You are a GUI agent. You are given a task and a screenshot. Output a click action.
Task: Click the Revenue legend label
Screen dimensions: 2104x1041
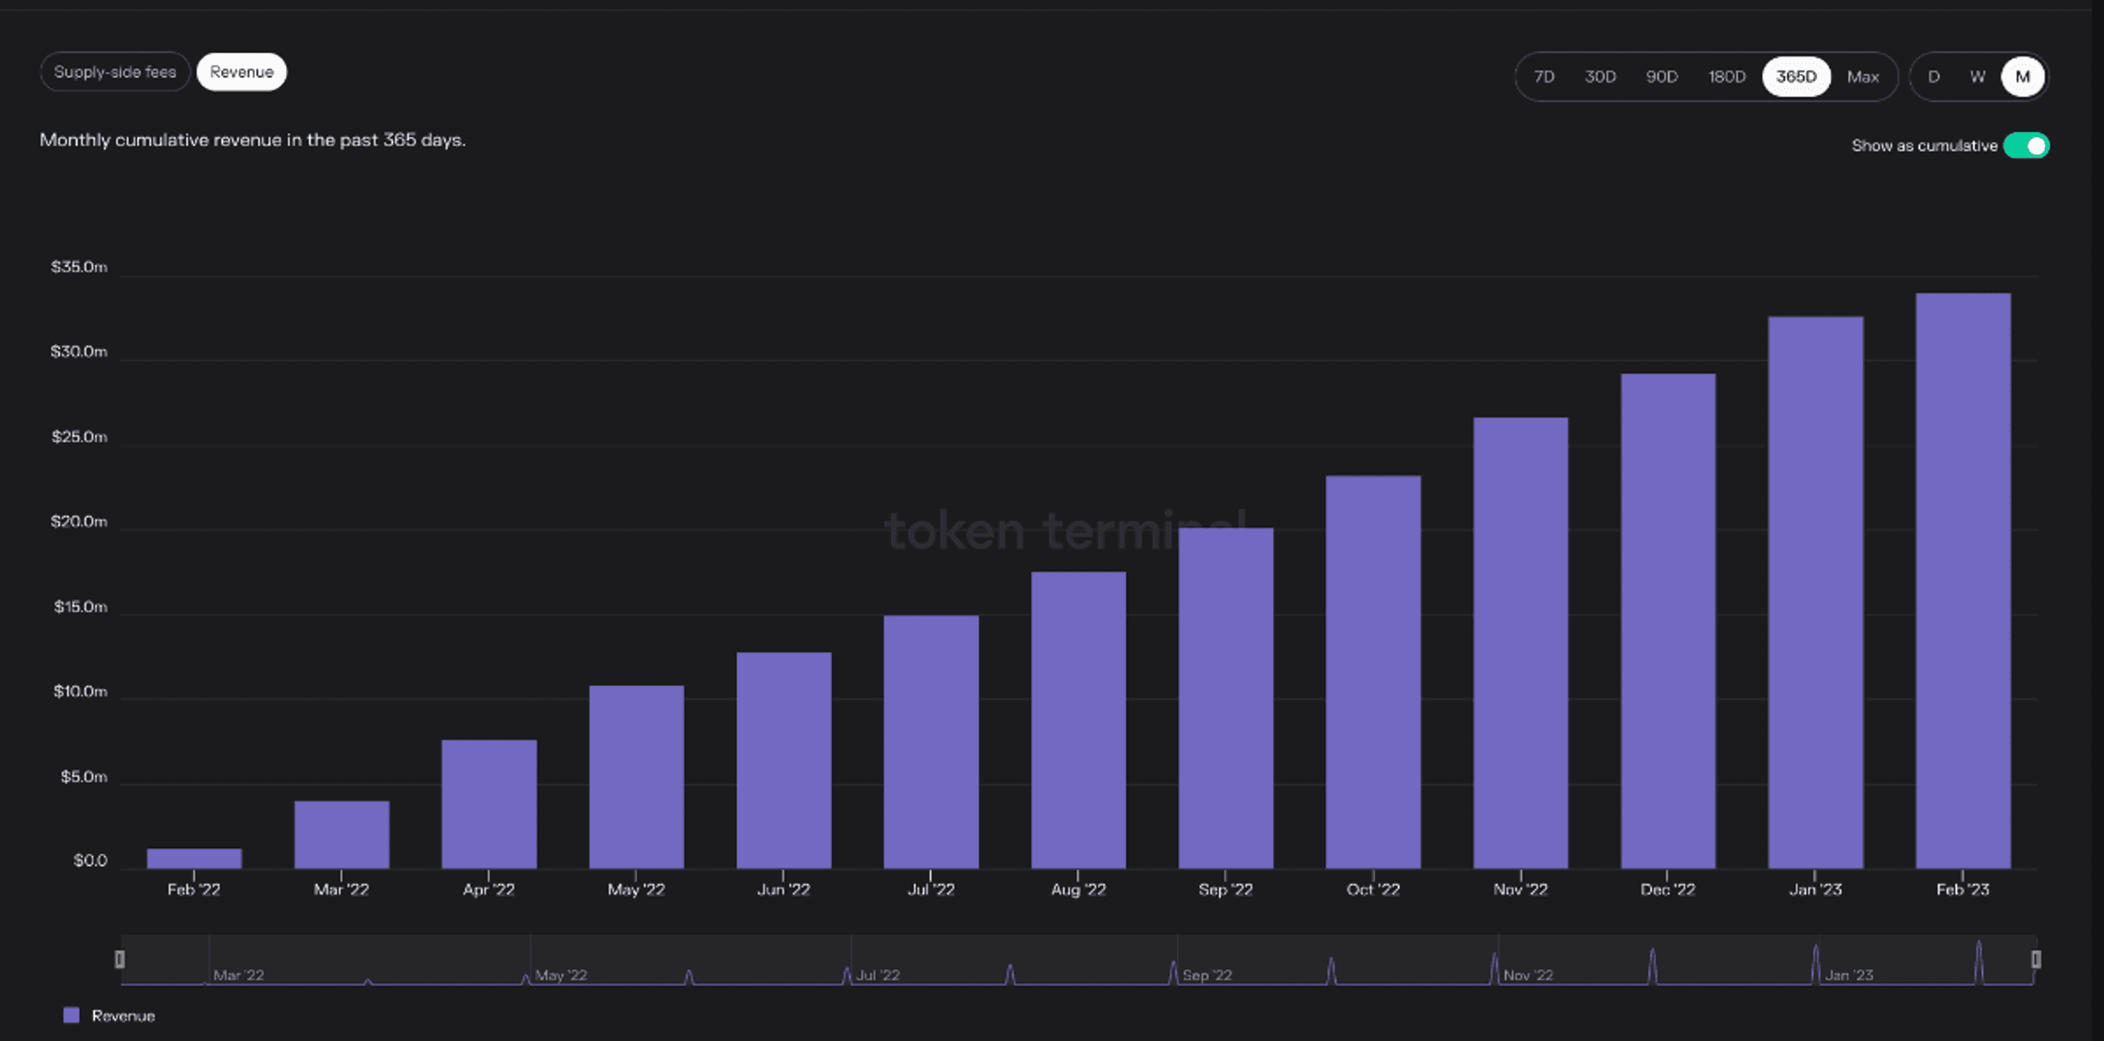(x=123, y=1016)
